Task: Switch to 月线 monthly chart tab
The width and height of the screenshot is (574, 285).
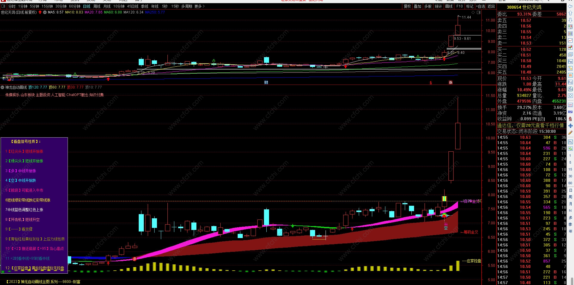Action: click(x=107, y=6)
